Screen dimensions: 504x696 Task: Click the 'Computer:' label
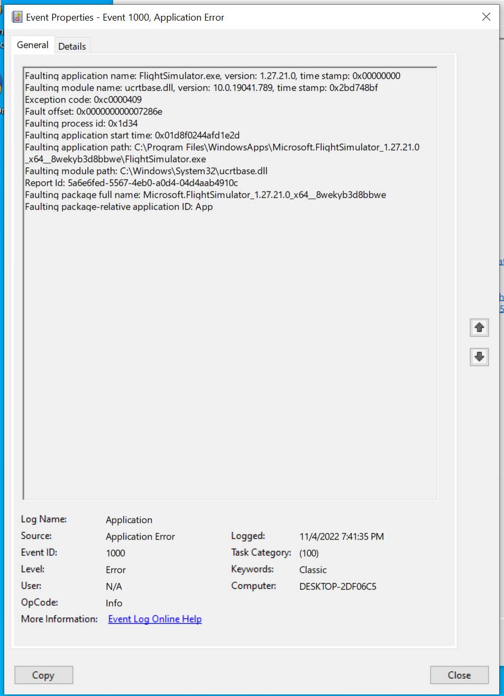(254, 586)
